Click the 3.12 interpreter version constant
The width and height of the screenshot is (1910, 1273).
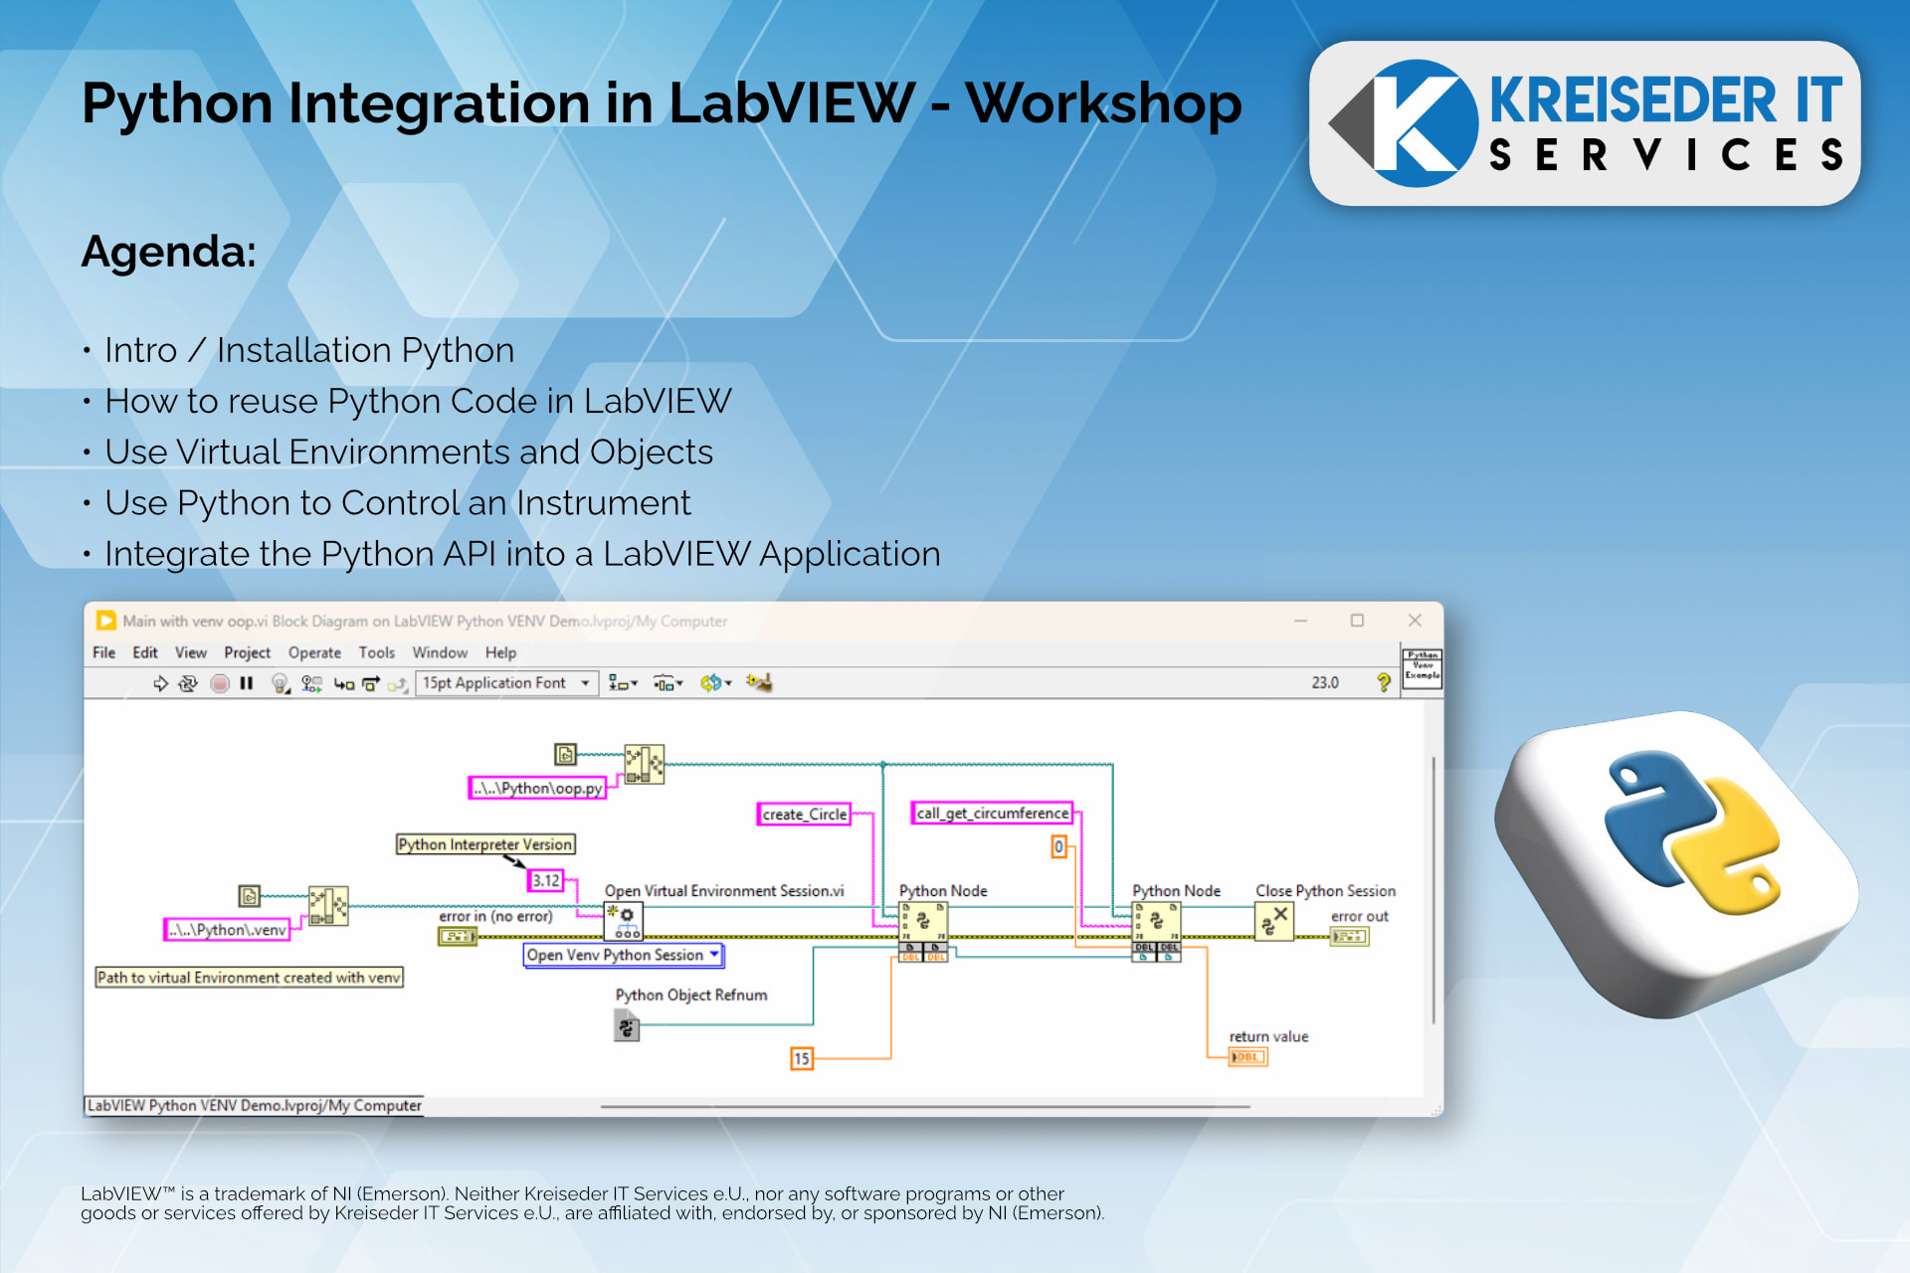point(545,880)
